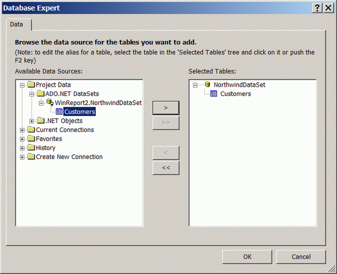Click the NorthwindDataSet icon in Selected Tables
Viewport: 337px width, 274px height.
[x=208, y=85]
